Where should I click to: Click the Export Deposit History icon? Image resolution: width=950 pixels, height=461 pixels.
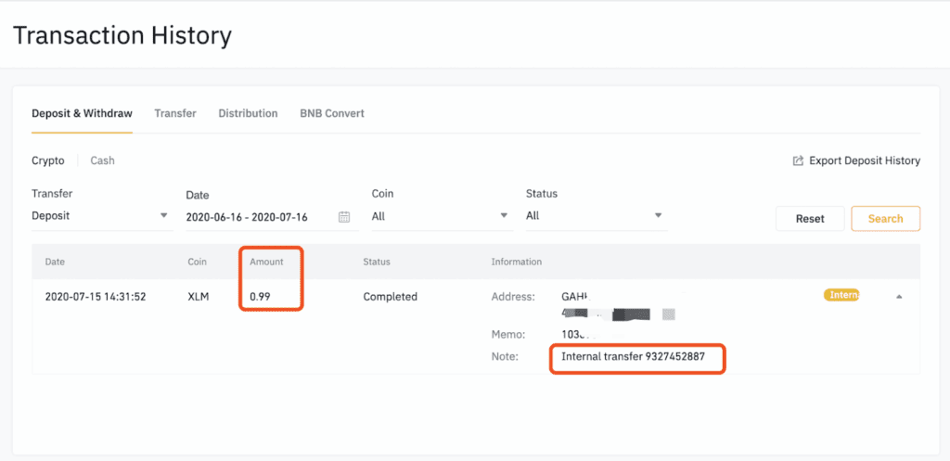pyautogui.click(x=798, y=161)
